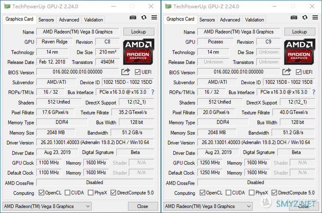Switch to Advanced tab in right window

pyautogui.click(x=230, y=20)
